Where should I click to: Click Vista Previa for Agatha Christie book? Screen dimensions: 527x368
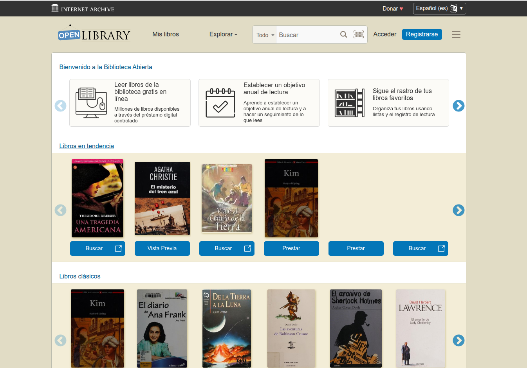coord(162,248)
